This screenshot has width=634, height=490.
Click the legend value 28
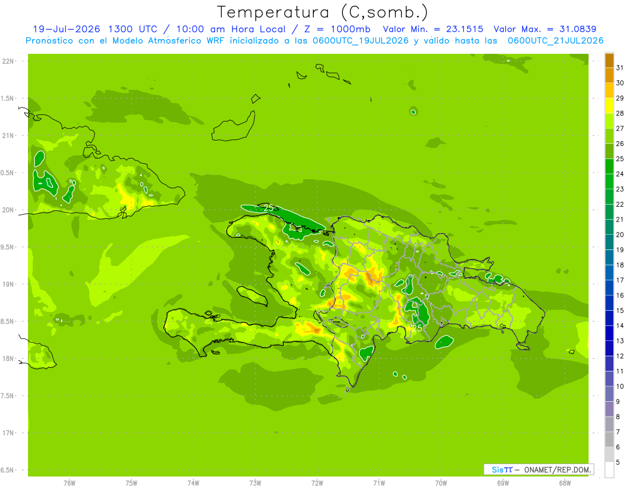click(620, 113)
